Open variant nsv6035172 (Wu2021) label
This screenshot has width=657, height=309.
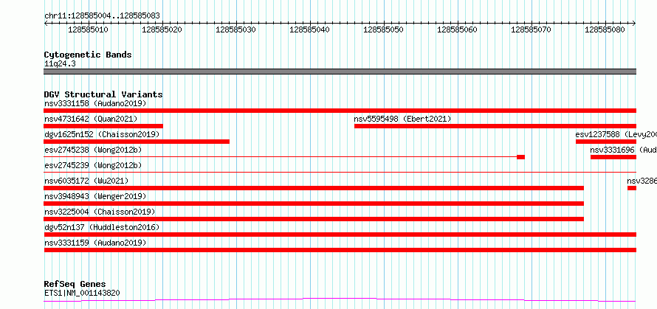(86, 181)
